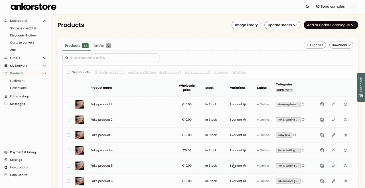Tick the checkbox for Fake product 5
The height and width of the screenshot is (188, 365).
click(69, 166)
